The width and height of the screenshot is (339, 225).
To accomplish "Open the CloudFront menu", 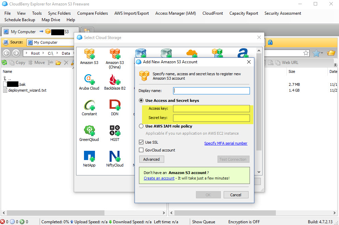I will [x=213, y=13].
